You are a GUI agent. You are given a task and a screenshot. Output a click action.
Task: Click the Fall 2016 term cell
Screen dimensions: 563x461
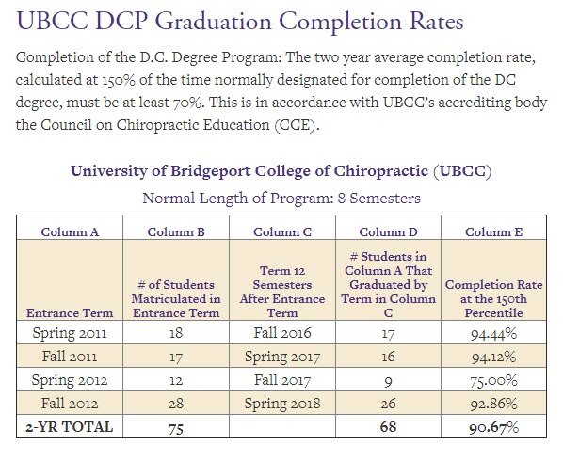pos(282,332)
